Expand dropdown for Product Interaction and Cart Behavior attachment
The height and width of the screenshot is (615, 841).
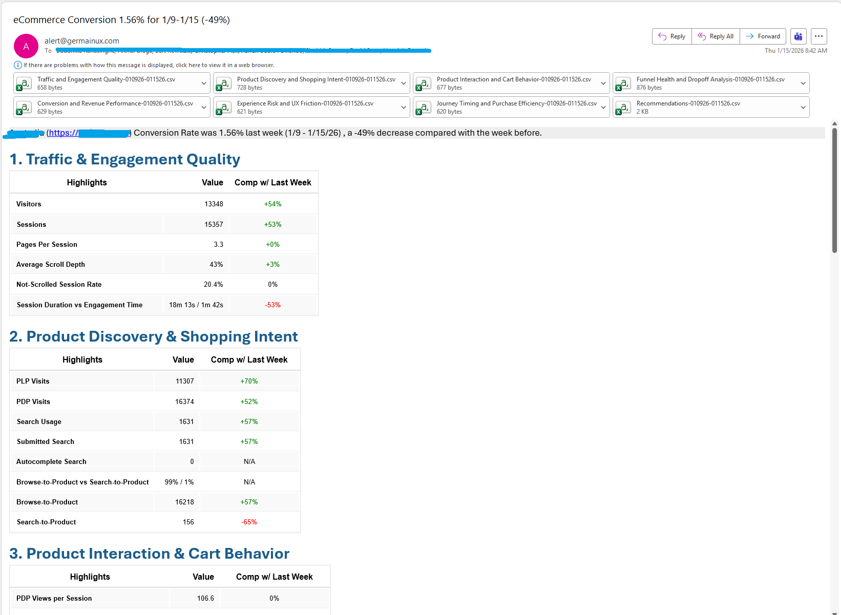[603, 83]
